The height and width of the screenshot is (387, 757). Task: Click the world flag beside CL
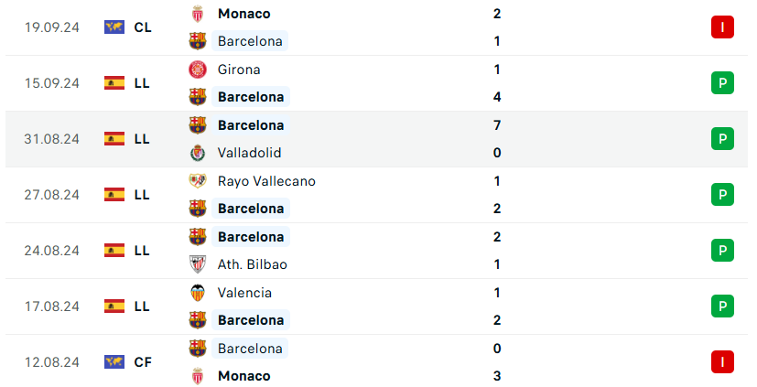pyautogui.click(x=114, y=27)
